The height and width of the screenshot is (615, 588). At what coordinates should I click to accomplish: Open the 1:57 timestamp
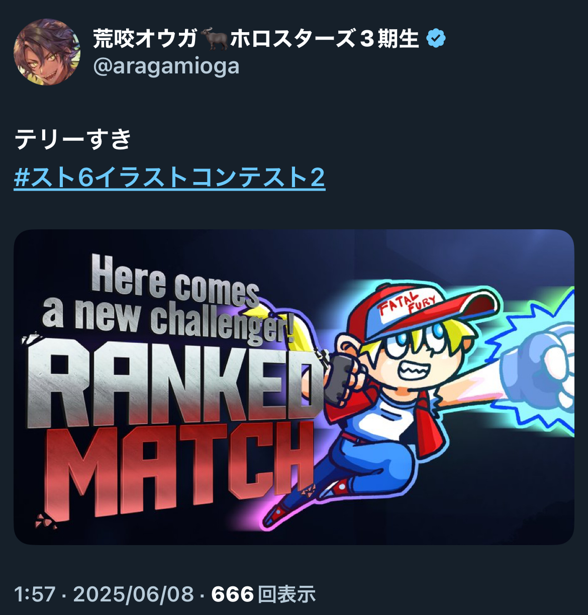pos(35,594)
